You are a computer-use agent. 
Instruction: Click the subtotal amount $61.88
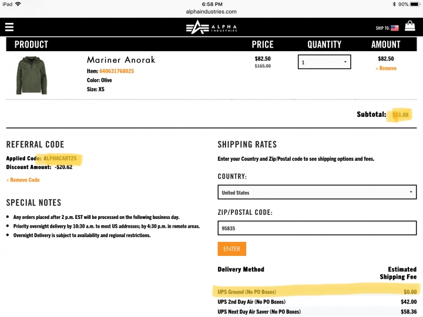point(400,115)
